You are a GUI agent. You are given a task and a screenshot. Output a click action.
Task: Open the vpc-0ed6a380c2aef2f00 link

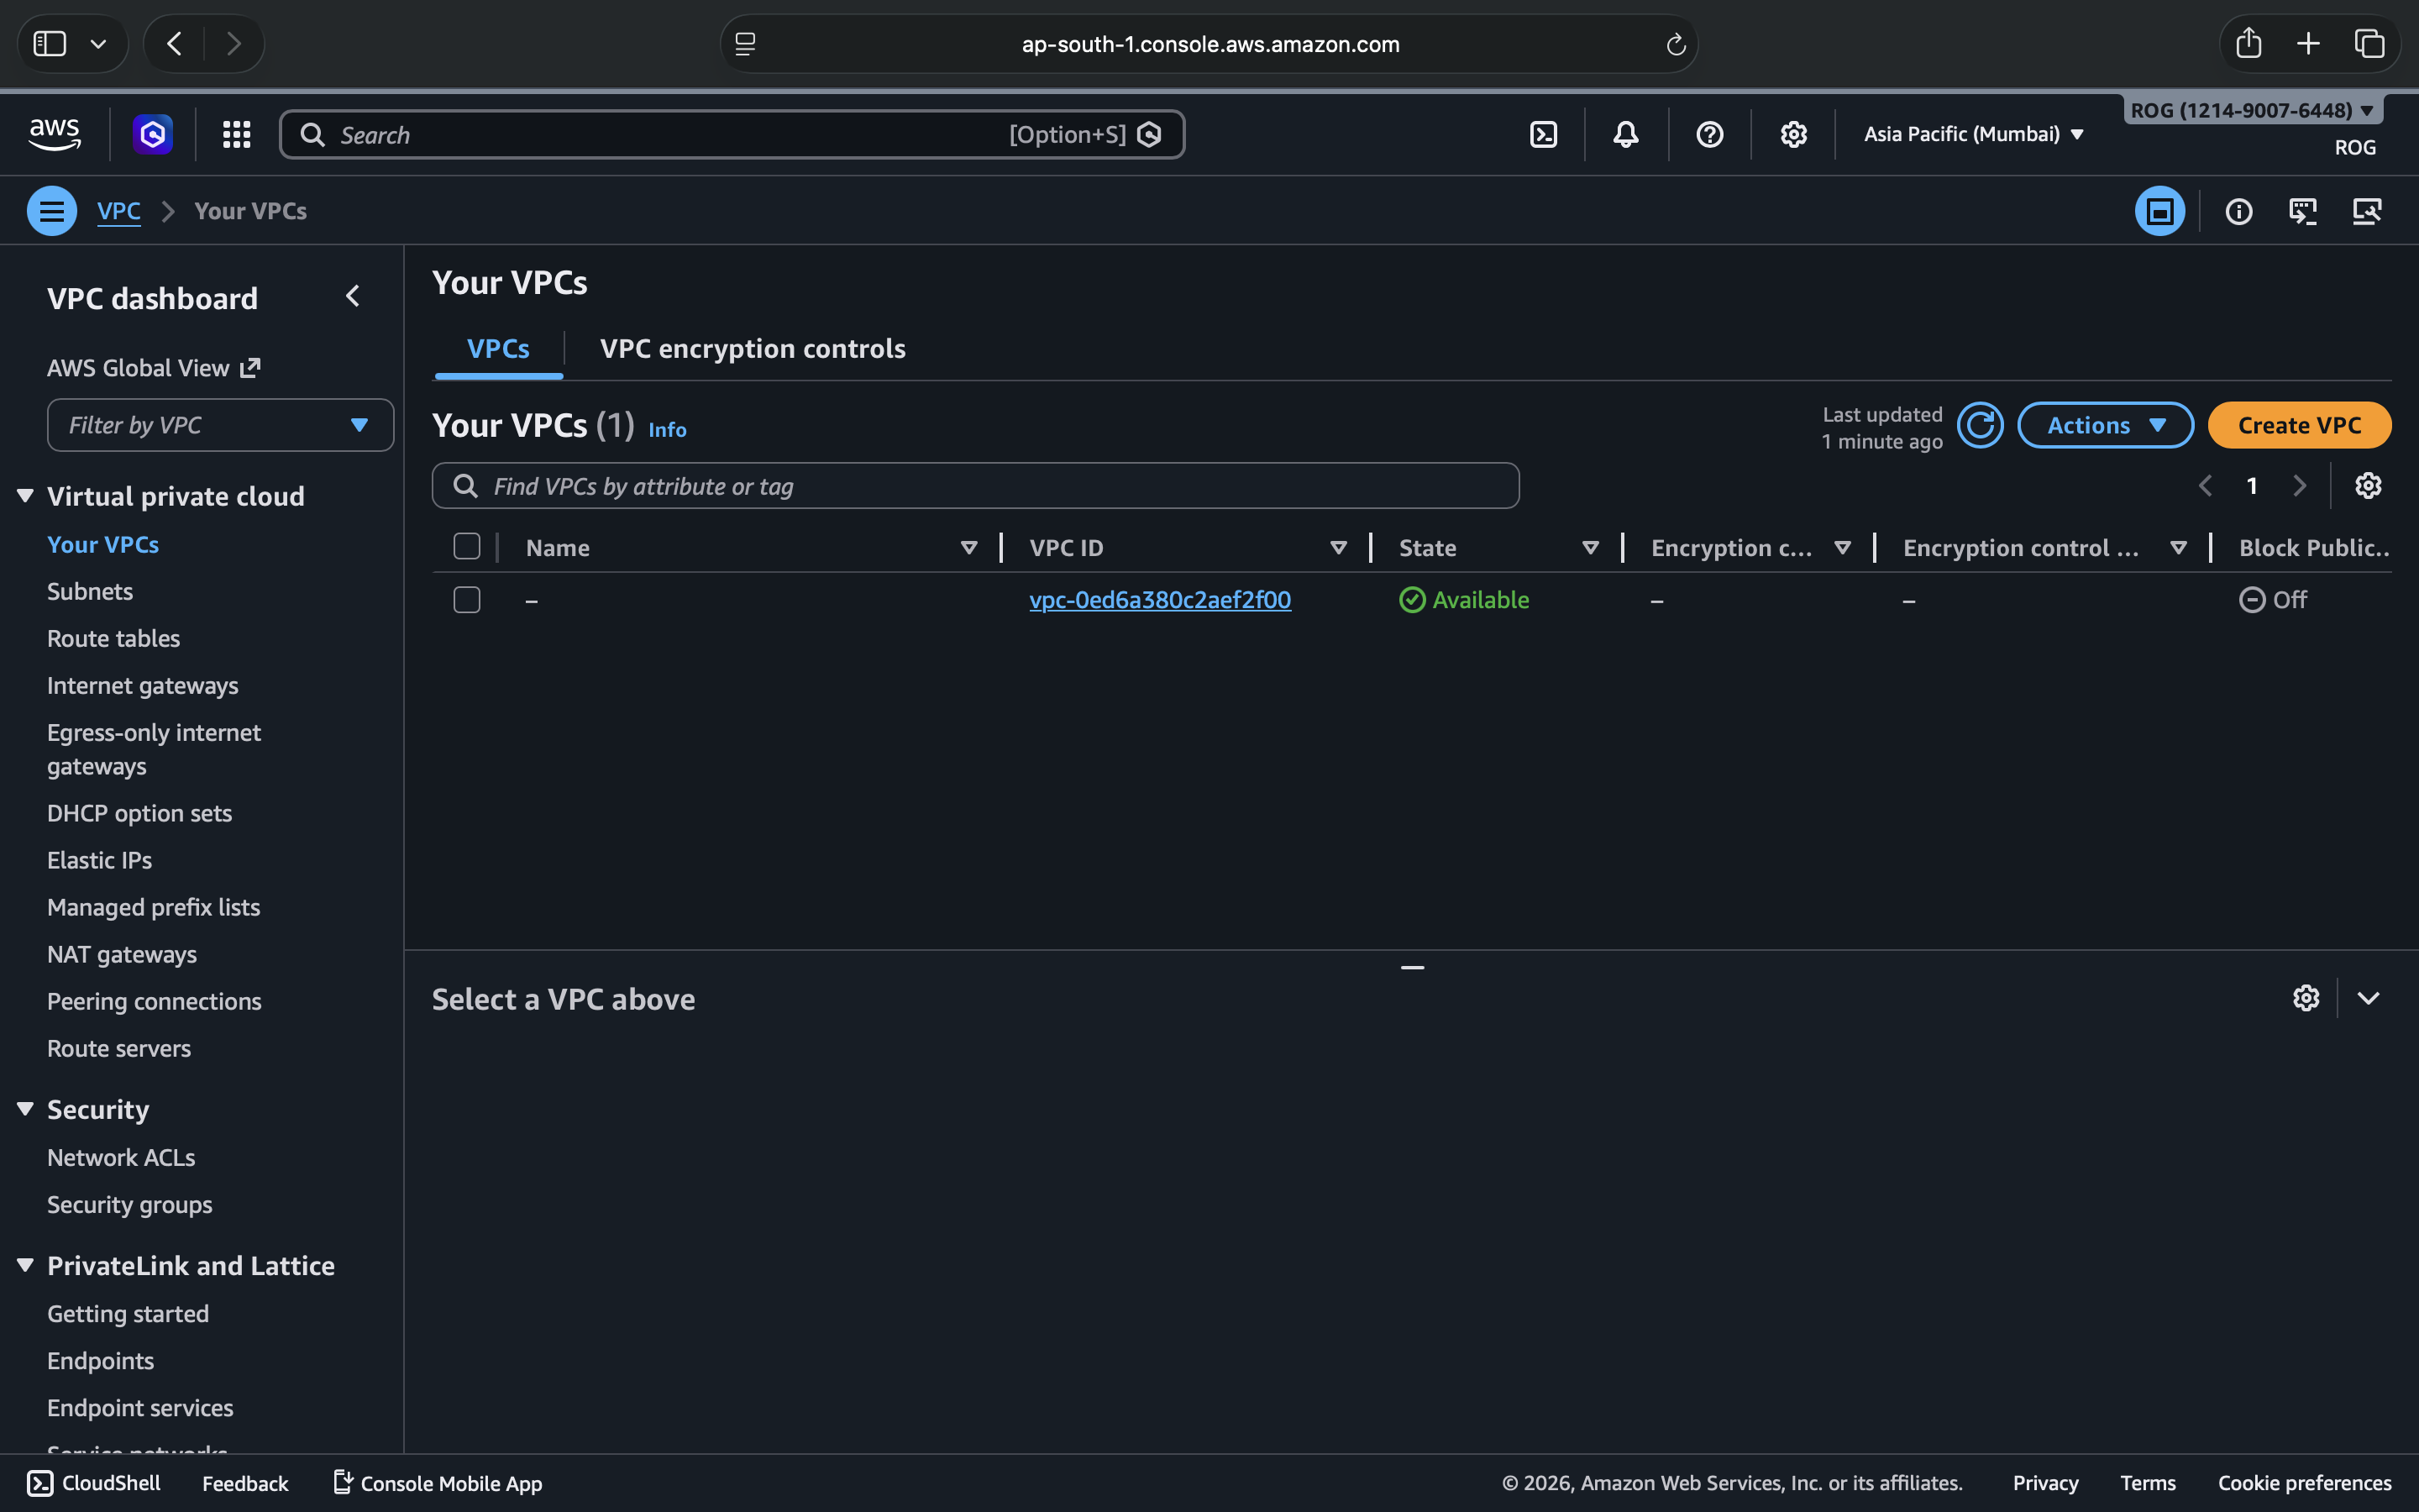tap(1159, 600)
